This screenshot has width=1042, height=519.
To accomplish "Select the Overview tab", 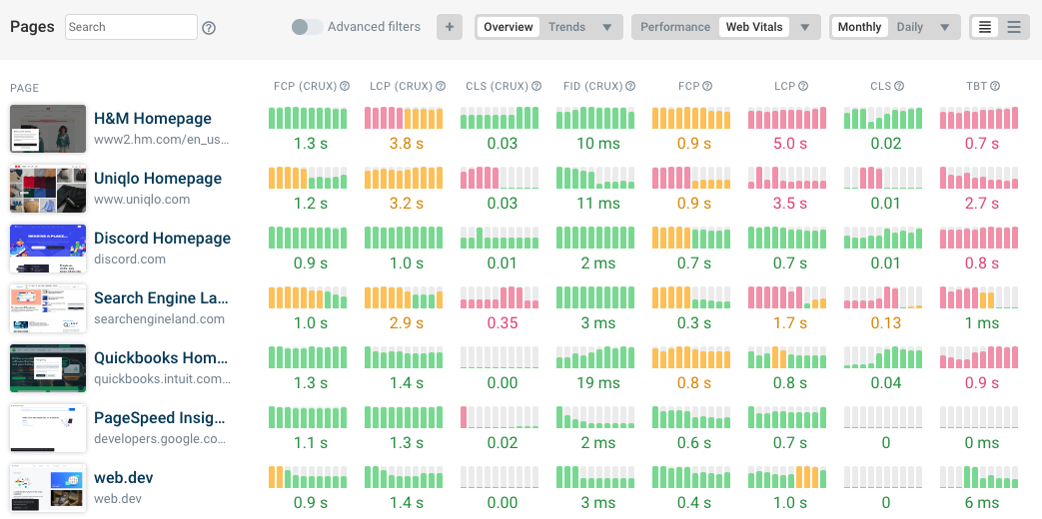I will [509, 27].
